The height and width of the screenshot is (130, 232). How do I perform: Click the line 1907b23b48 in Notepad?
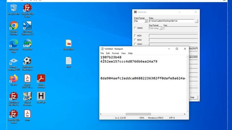tap(111, 57)
